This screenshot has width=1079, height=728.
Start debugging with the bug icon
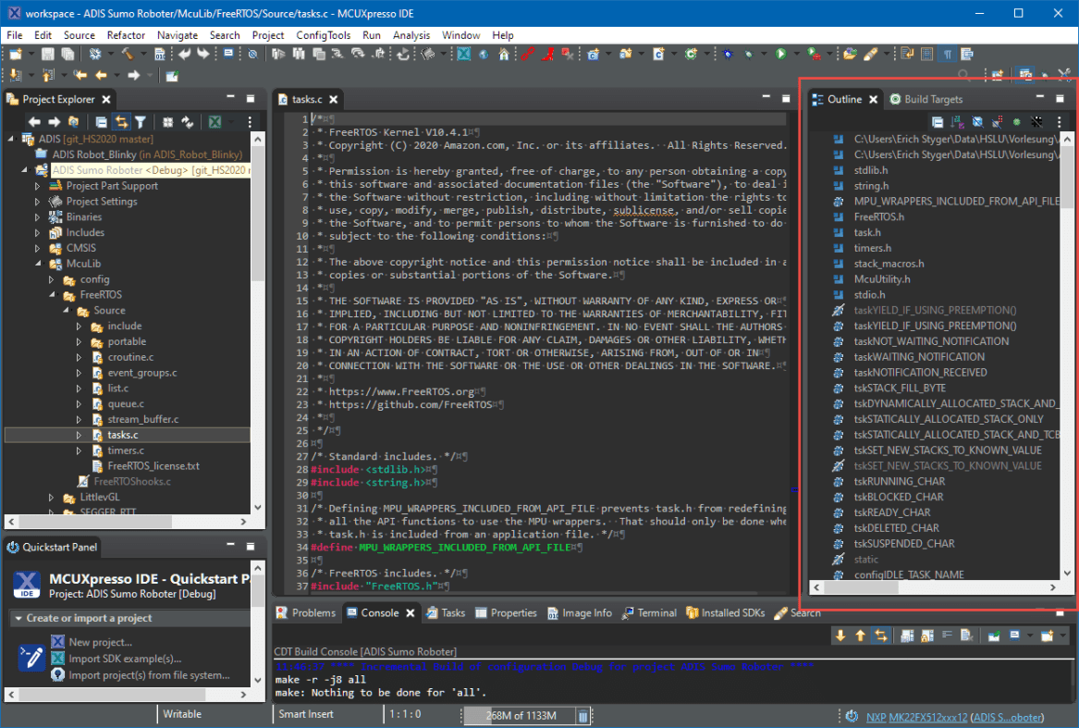click(x=728, y=54)
